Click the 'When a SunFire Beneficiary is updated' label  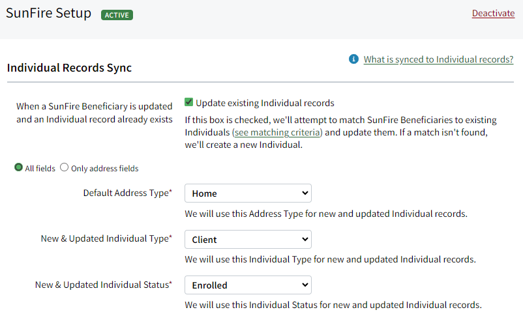click(95, 113)
